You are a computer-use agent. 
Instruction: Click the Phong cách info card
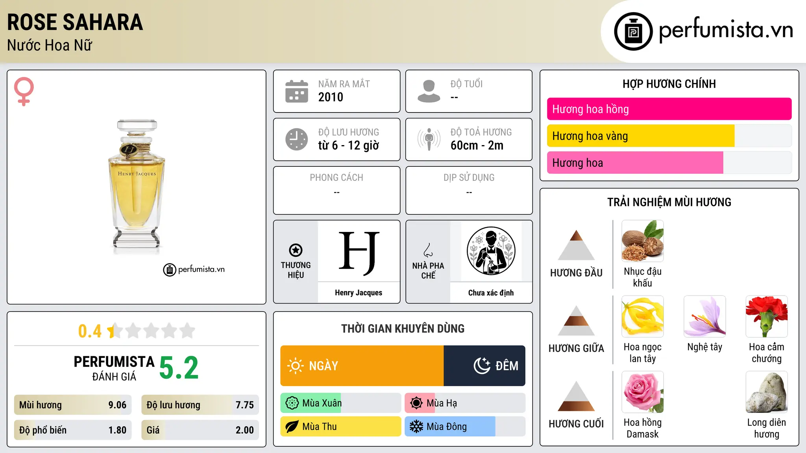[337, 190]
